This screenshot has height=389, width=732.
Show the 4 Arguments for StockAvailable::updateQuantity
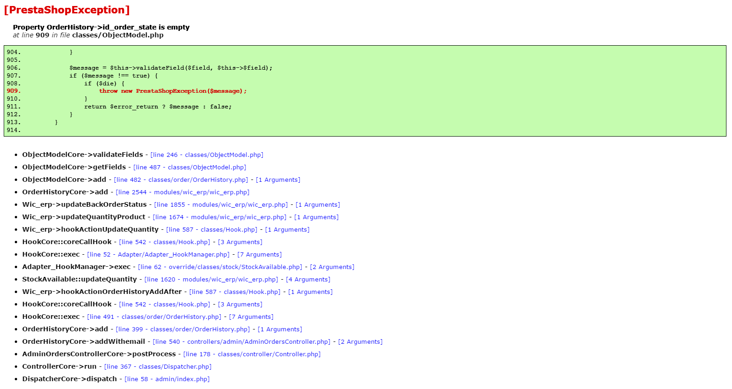coord(308,280)
